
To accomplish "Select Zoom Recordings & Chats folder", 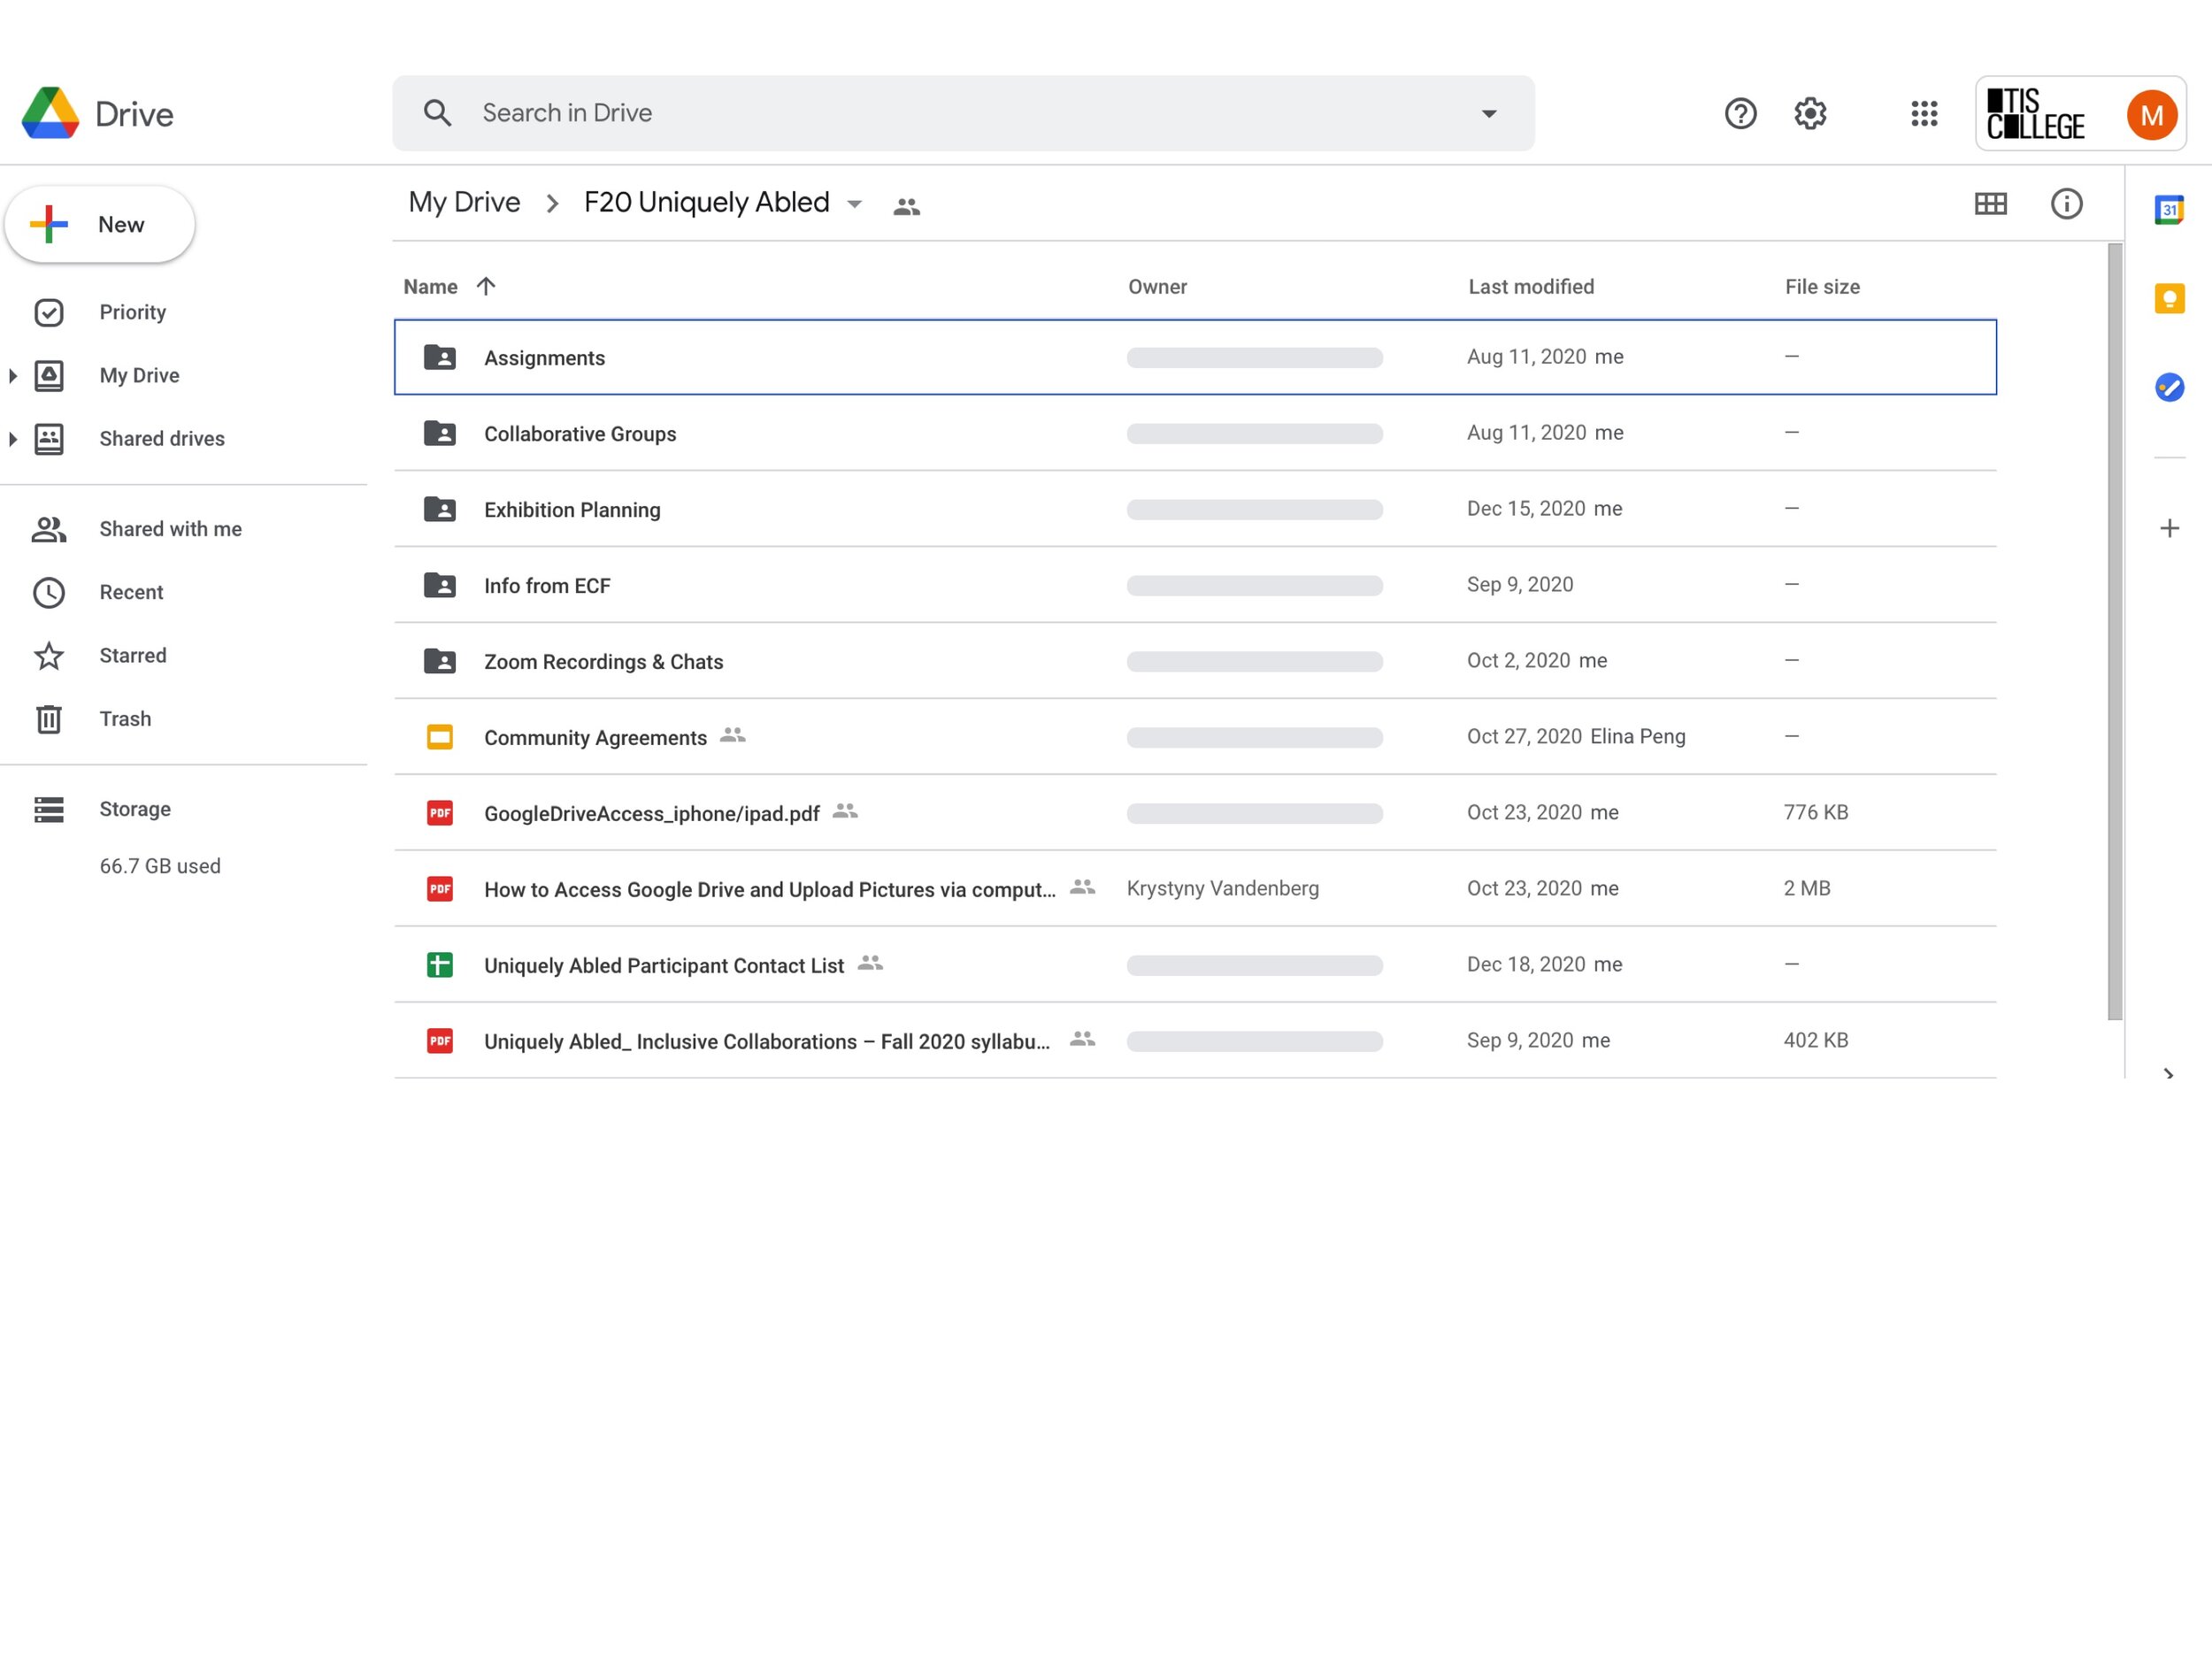I will click(1195, 661).
